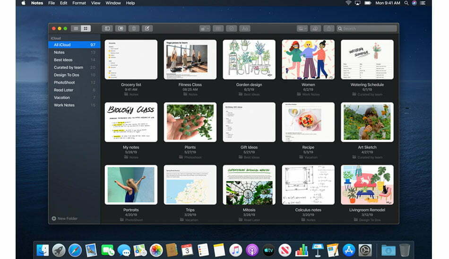This screenshot has width=449, height=259.
Task: Open Finder from the Dock
Action: point(43,250)
